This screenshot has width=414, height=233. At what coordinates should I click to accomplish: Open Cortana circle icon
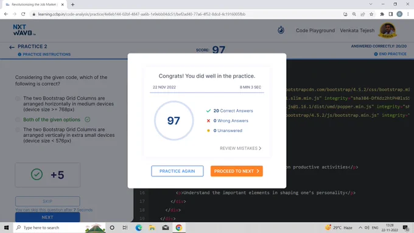(x=112, y=228)
